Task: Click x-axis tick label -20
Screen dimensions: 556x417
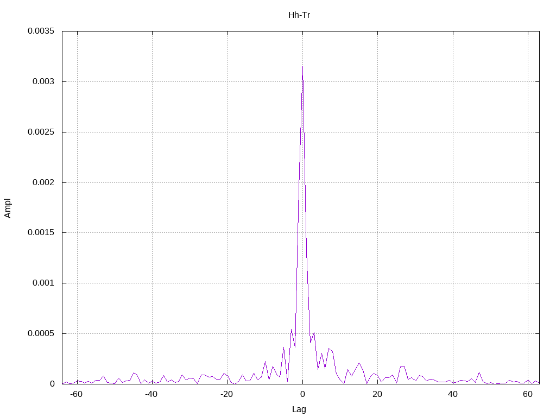Action: [x=226, y=394]
